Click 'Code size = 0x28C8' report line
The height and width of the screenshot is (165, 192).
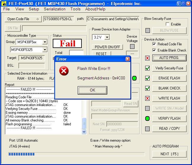[x=32, y=101]
